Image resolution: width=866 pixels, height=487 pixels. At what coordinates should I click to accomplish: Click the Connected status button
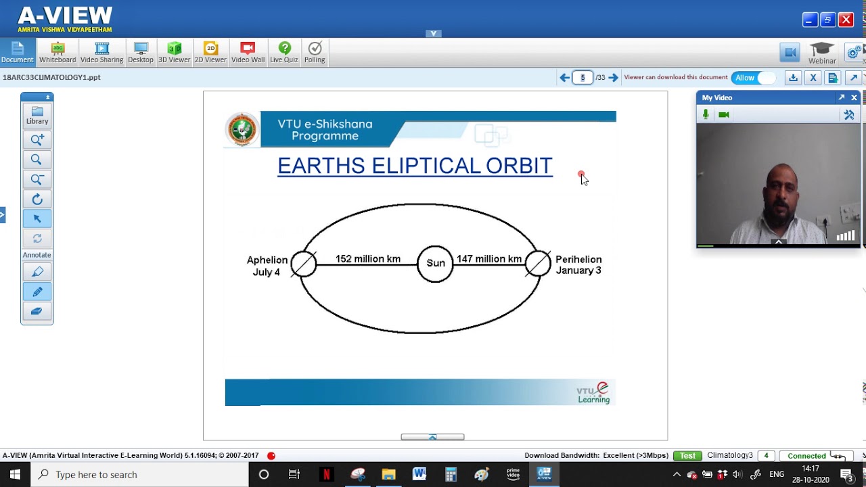point(814,455)
